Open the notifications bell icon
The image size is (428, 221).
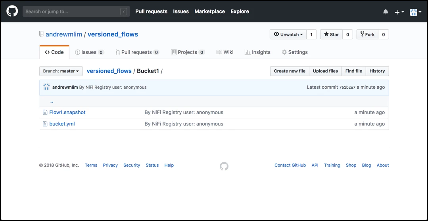tap(386, 12)
